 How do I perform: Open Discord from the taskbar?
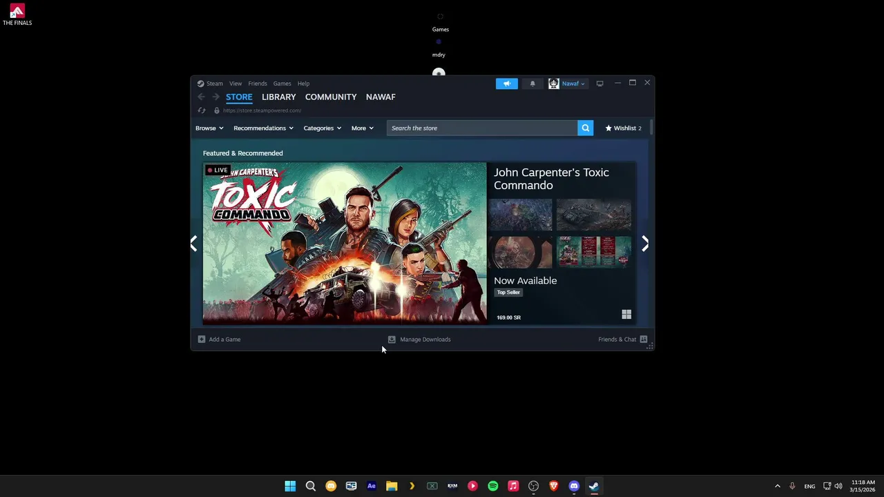tap(574, 486)
